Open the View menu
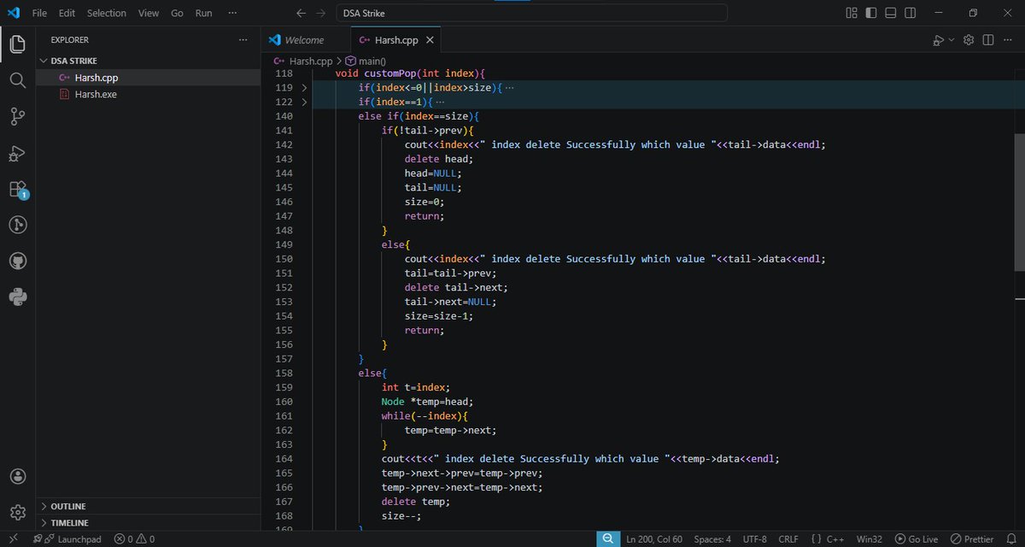The image size is (1025, 547). pyautogui.click(x=149, y=13)
